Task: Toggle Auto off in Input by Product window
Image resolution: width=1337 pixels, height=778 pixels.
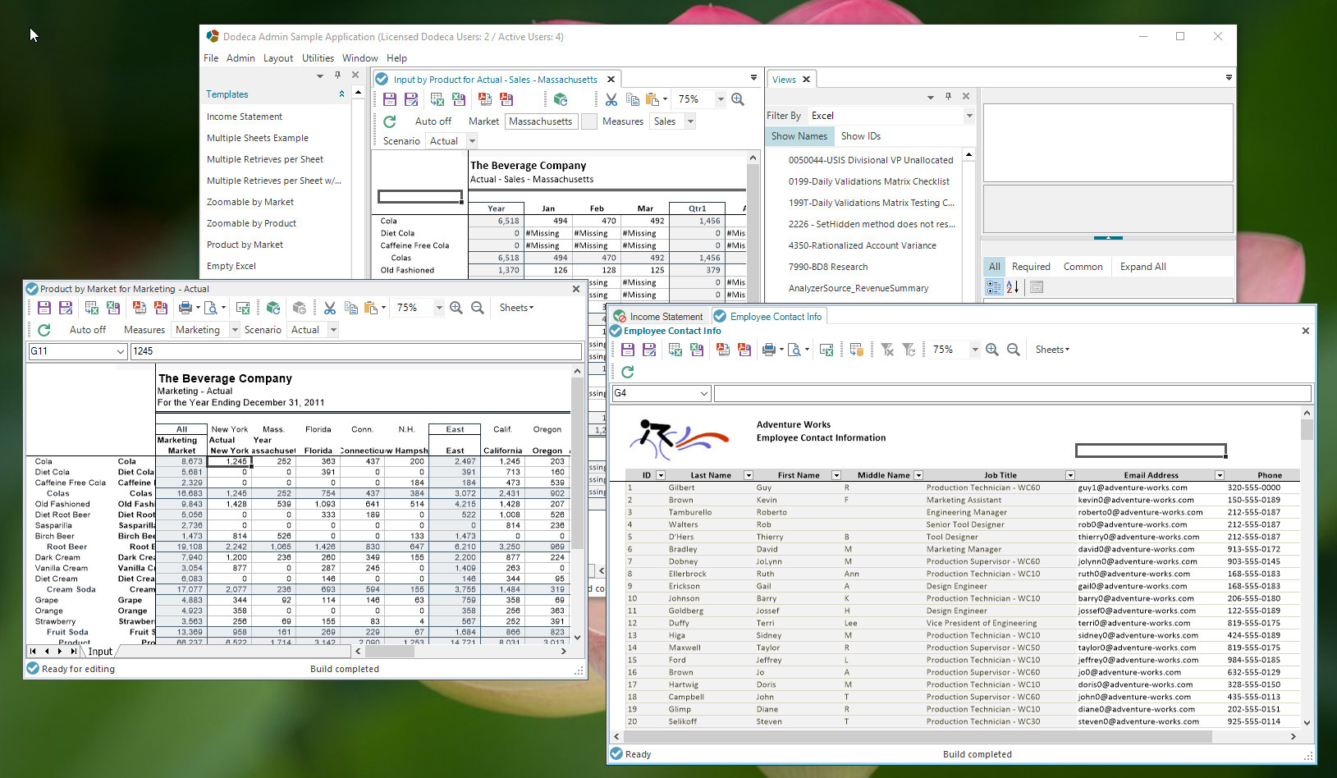Action: coord(433,121)
